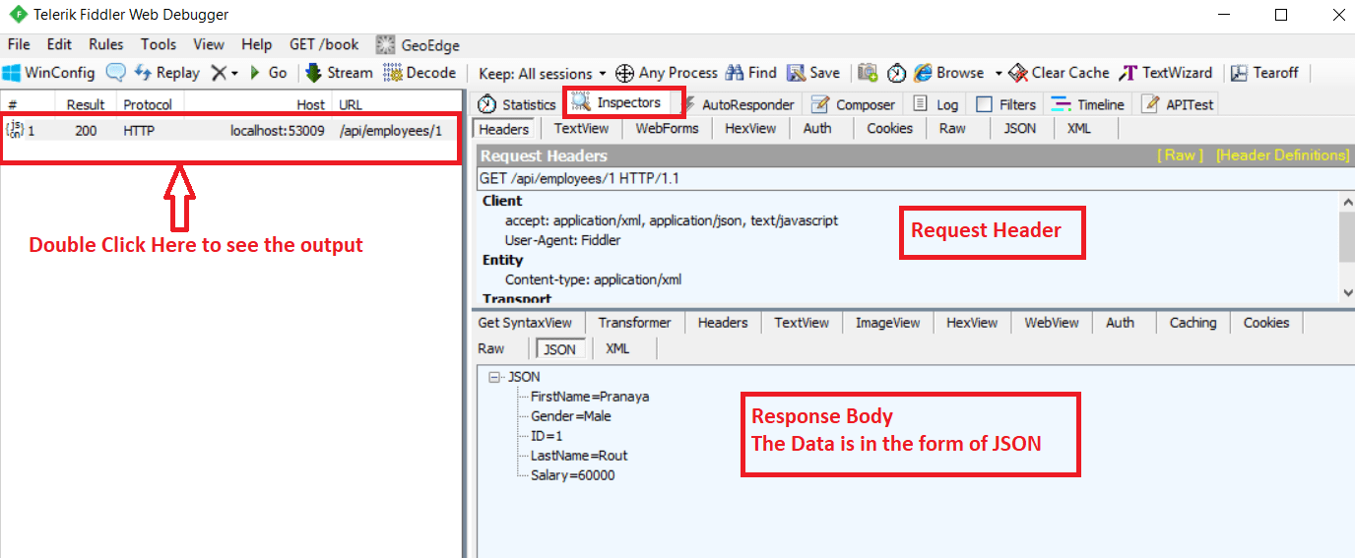Open the Help menu
This screenshot has width=1355, height=558.
click(x=256, y=44)
